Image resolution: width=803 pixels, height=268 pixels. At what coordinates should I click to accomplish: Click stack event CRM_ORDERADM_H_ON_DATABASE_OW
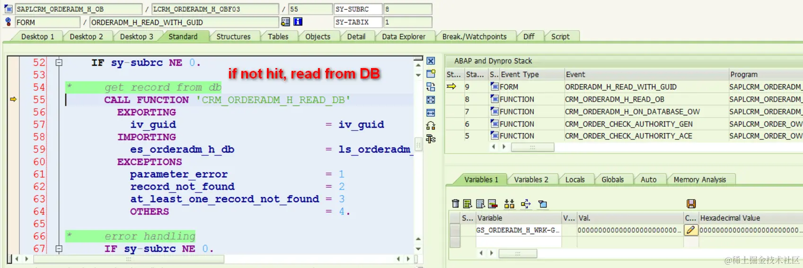tap(632, 111)
